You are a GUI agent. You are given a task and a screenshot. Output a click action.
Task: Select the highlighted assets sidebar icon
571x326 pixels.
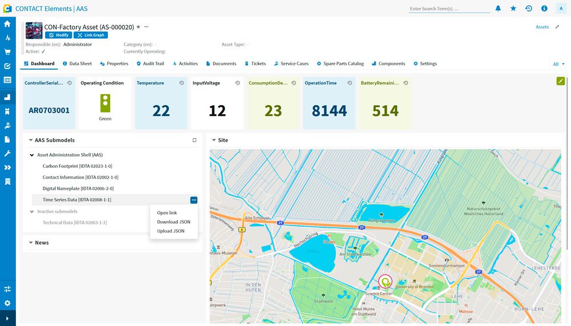pyautogui.click(x=7, y=97)
